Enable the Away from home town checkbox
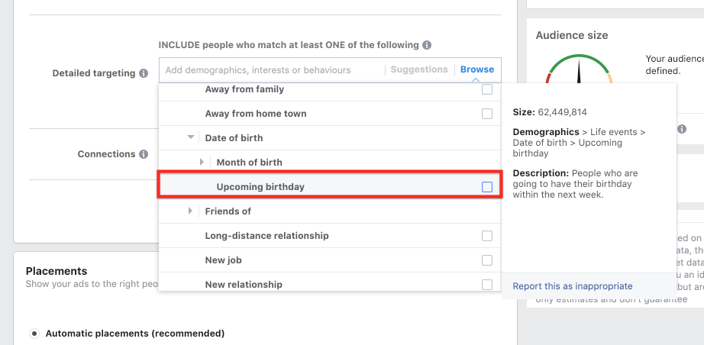This screenshot has width=704, height=345. [487, 114]
